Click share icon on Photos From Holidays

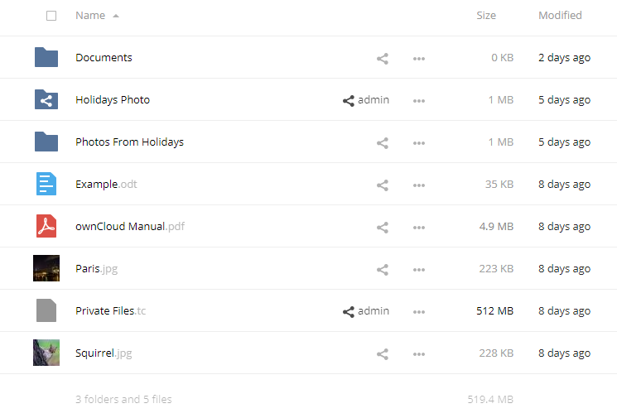pyautogui.click(x=383, y=143)
